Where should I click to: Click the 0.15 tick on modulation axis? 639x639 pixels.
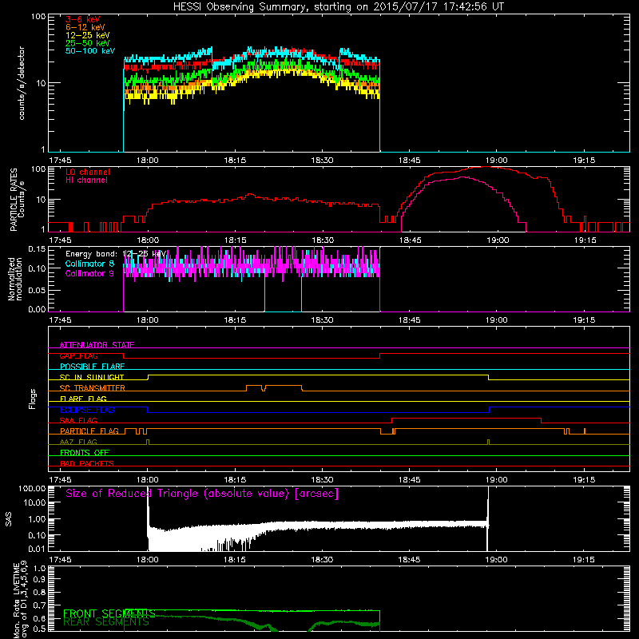point(37,249)
